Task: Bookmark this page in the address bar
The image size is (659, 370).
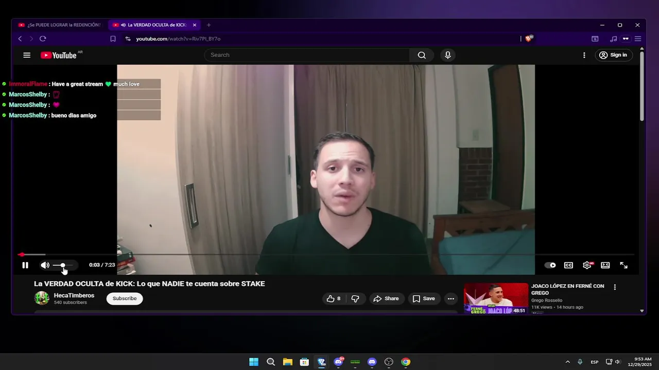Action: click(x=113, y=39)
